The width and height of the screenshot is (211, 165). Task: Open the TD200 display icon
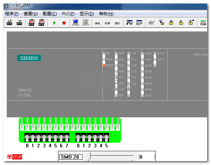pyautogui.click(x=203, y=23)
